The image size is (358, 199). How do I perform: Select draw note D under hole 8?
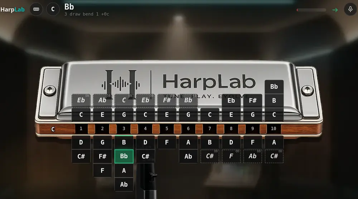231,142
